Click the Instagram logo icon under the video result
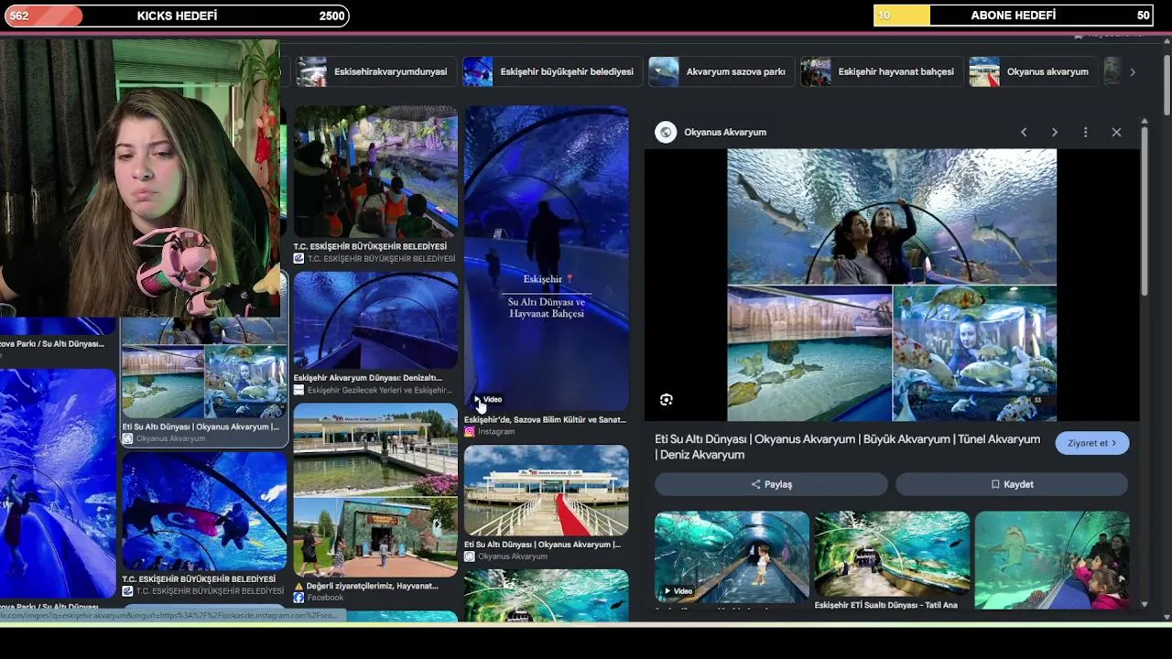Viewport: 1172px width, 659px height. [x=470, y=431]
